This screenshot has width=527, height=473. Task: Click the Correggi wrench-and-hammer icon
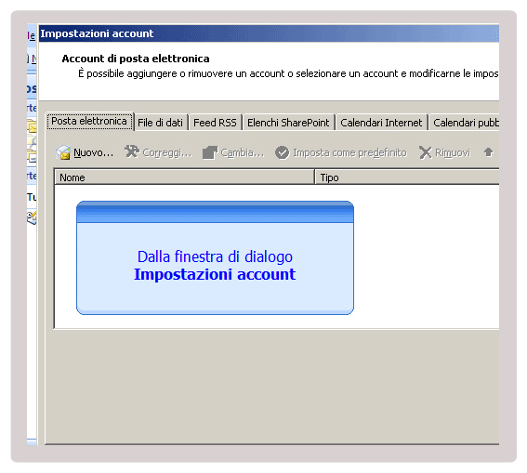coord(132,151)
